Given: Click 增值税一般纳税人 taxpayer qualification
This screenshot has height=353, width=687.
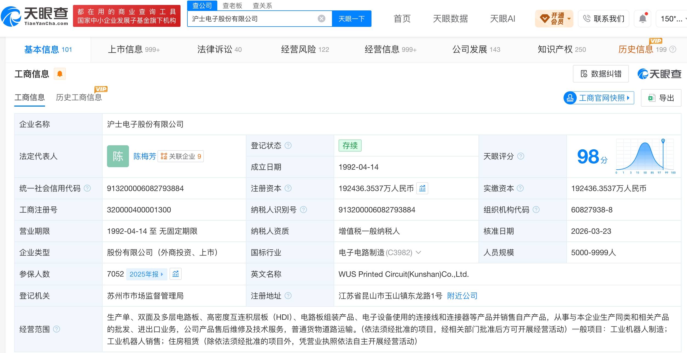Looking at the screenshot, I should (x=369, y=231).
